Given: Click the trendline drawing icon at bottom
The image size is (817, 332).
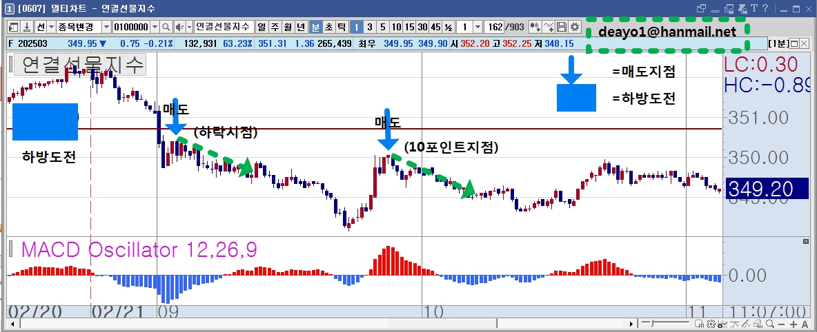Looking at the screenshot, I should point(746,324).
